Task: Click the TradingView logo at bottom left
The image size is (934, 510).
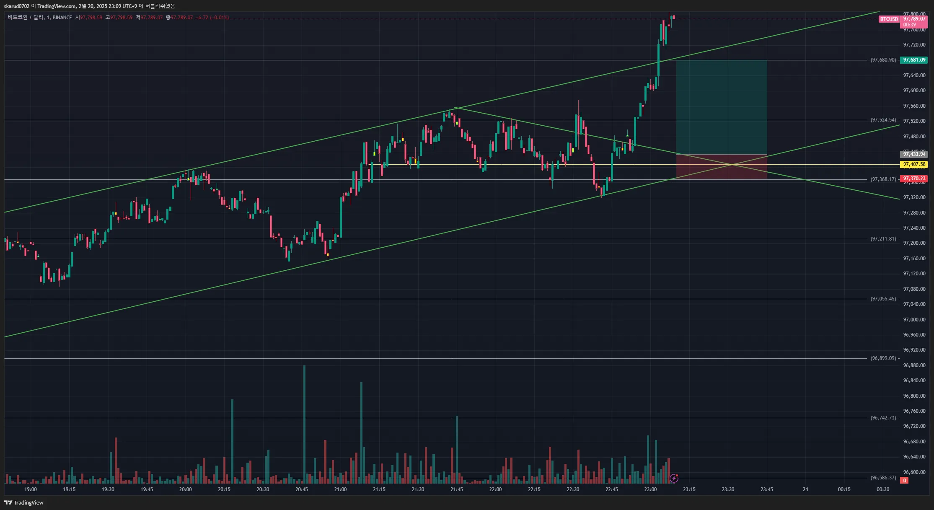Action: [x=24, y=502]
